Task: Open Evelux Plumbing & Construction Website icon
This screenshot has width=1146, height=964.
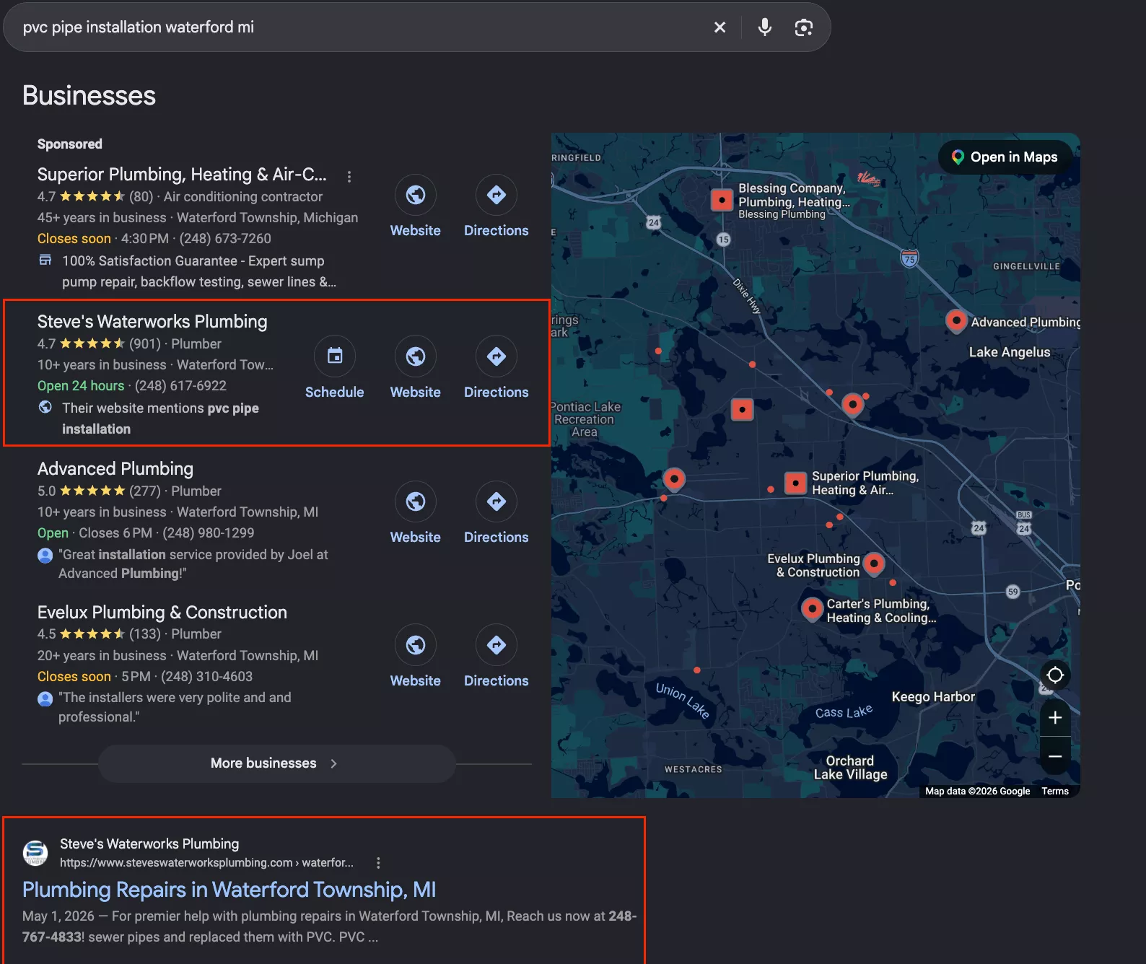Action: click(x=416, y=645)
